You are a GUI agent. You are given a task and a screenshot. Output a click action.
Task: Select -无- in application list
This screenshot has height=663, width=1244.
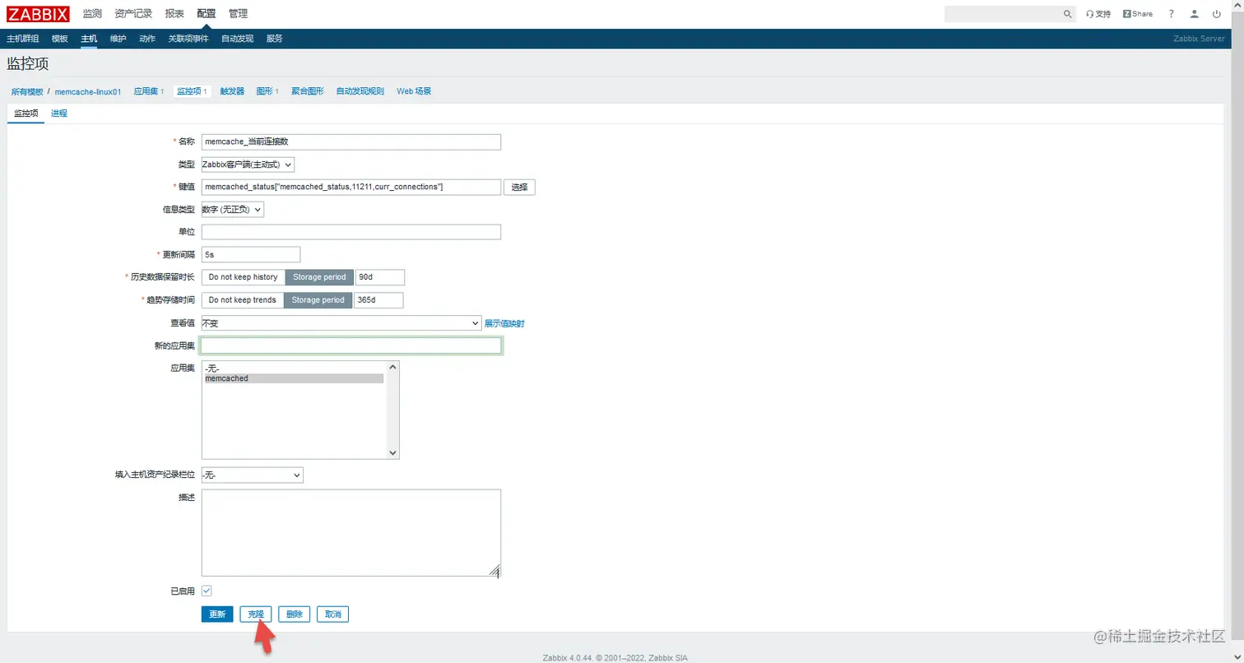(294, 369)
